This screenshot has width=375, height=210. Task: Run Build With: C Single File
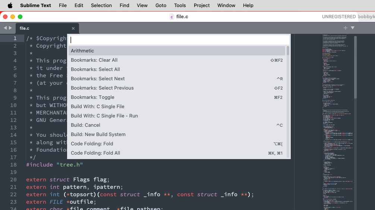pyautogui.click(x=177, y=107)
